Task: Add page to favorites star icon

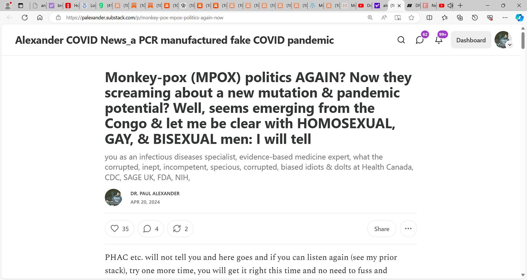Action: tap(411, 17)
